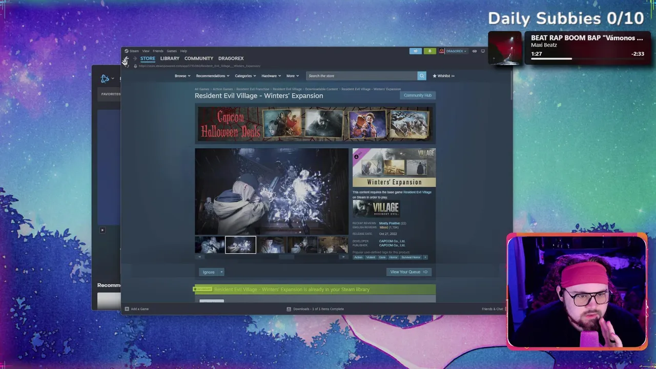Click the All Games breadcrumb link
Image resolution: width=656 pixels, height=369 pixels.
(x=202, y=89)
